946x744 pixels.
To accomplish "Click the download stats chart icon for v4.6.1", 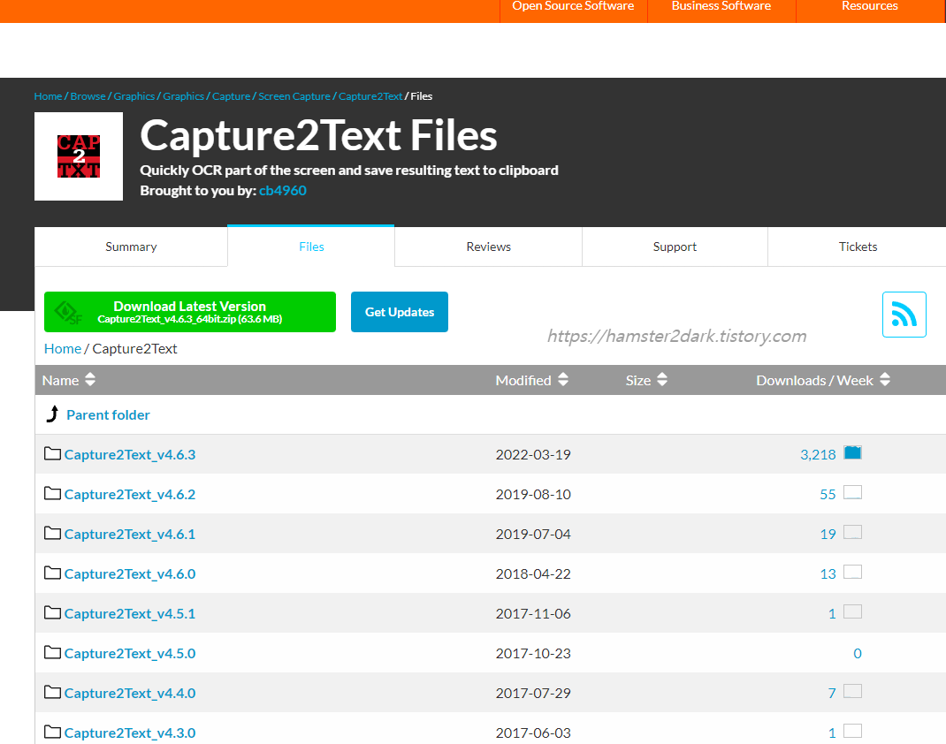I will coord(852,533).
